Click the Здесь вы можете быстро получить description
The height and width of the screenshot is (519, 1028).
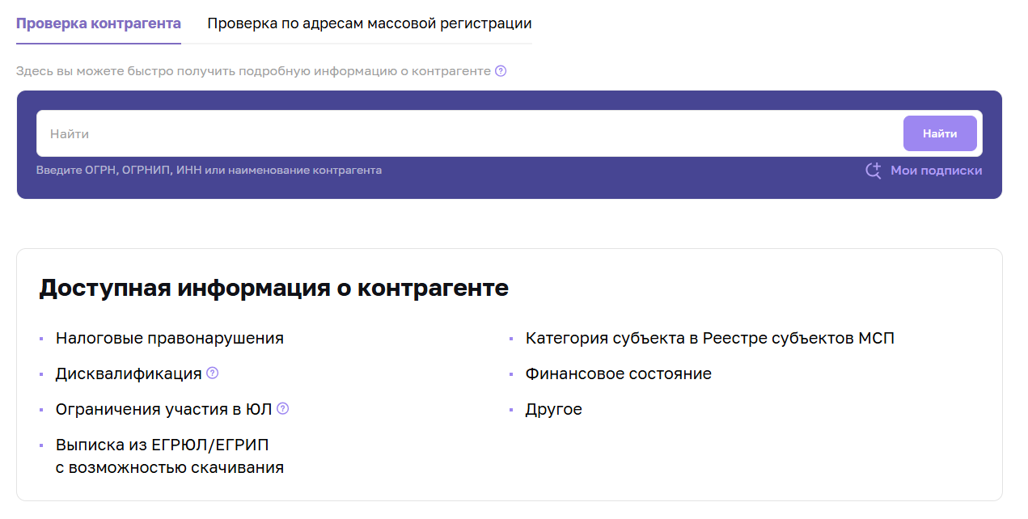click(253, 71)
